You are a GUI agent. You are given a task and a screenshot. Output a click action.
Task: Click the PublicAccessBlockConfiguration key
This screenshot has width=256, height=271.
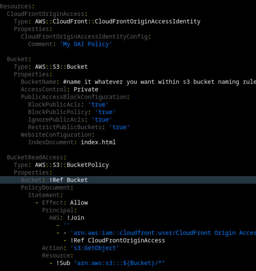click(x=73, y=97)
